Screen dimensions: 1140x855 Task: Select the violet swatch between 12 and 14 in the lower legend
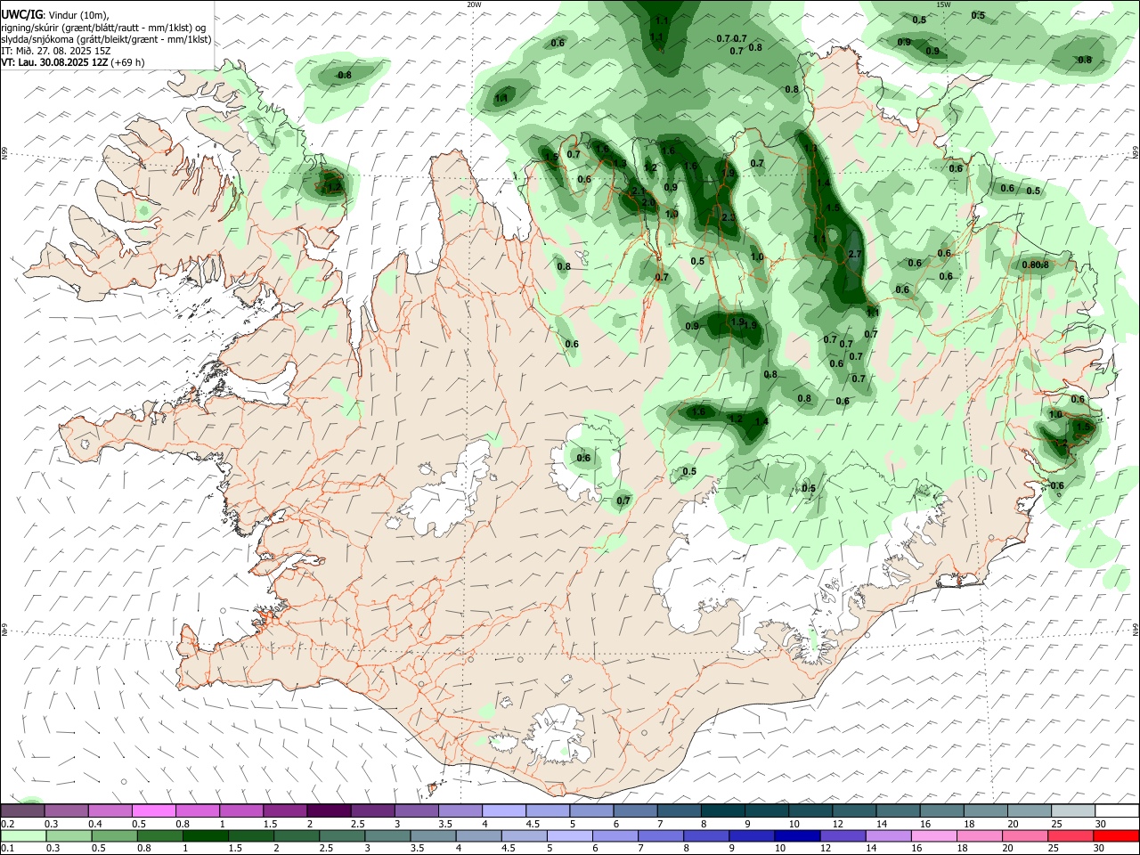coord(843,835)
